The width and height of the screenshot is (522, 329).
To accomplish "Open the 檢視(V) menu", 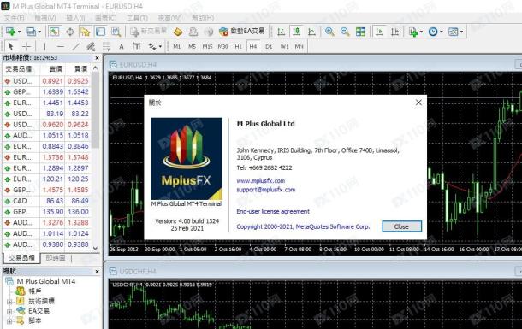I will click(45, 18).
